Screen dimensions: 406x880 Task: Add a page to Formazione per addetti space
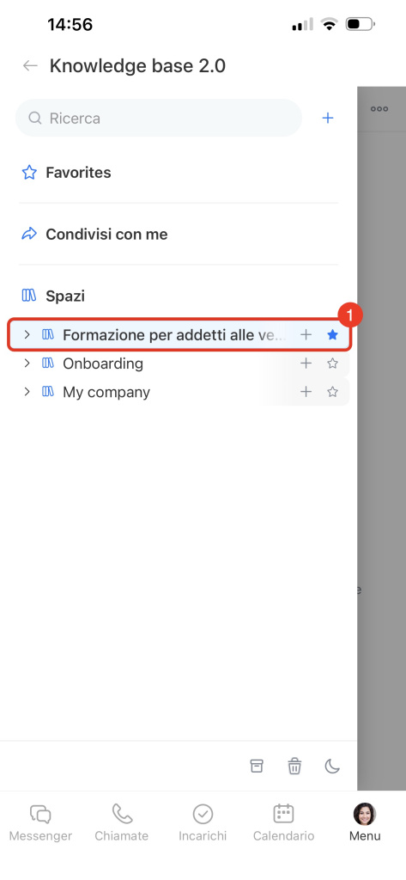point(306,335)
